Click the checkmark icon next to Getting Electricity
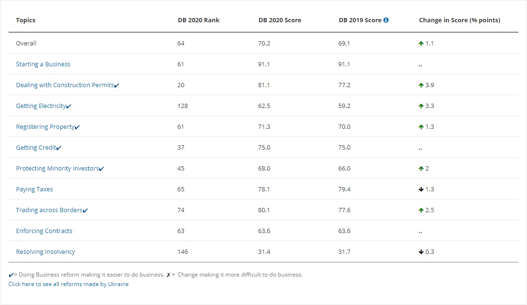 coord(69,107)
